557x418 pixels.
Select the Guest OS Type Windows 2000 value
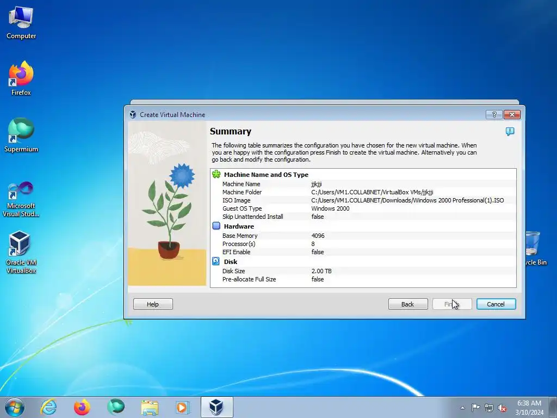pos(330,208)
